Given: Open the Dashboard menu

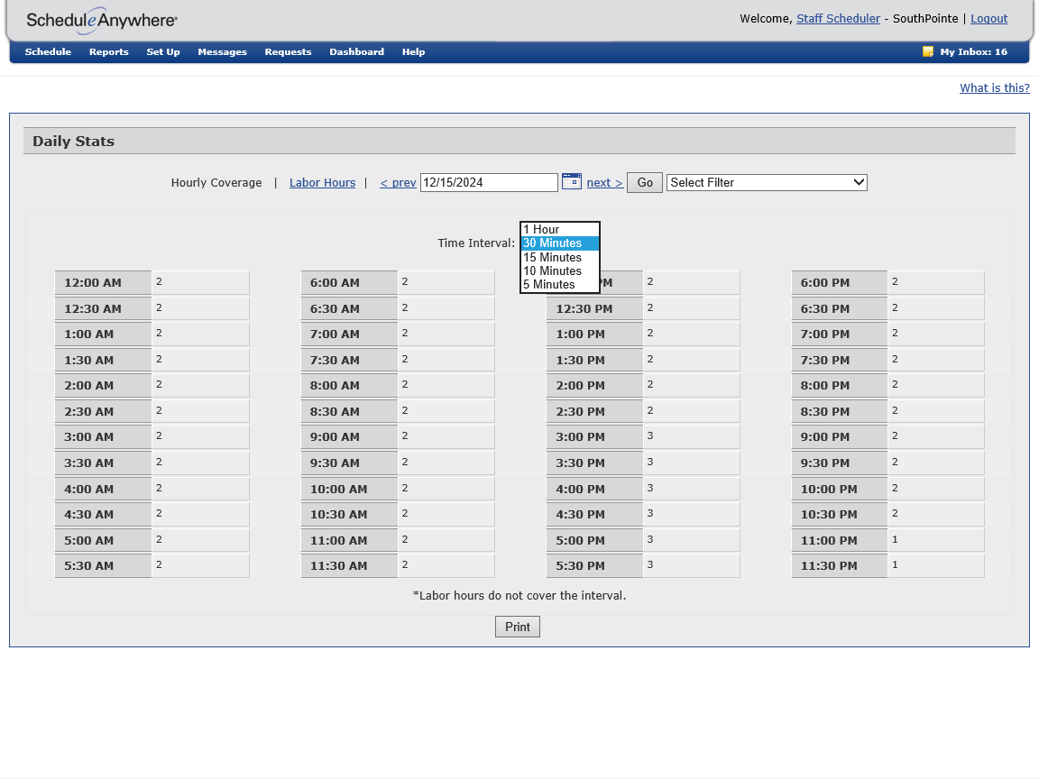Looking at the screenshot, I should (356, 51).
